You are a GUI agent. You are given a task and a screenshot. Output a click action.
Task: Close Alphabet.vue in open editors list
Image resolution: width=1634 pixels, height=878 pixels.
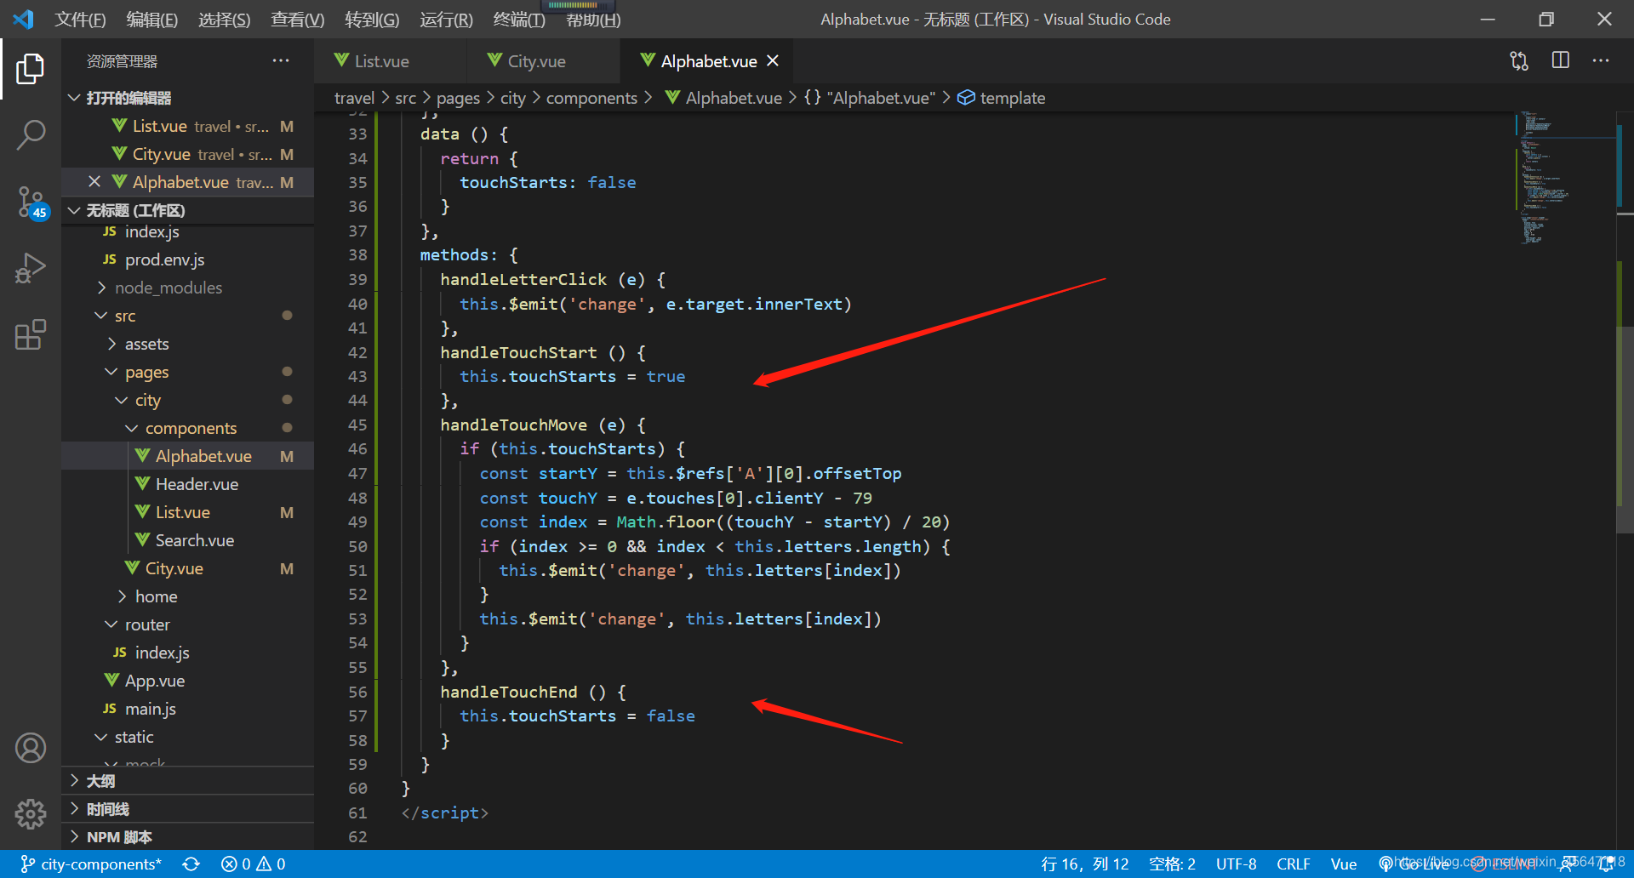[x=94, y=182]
